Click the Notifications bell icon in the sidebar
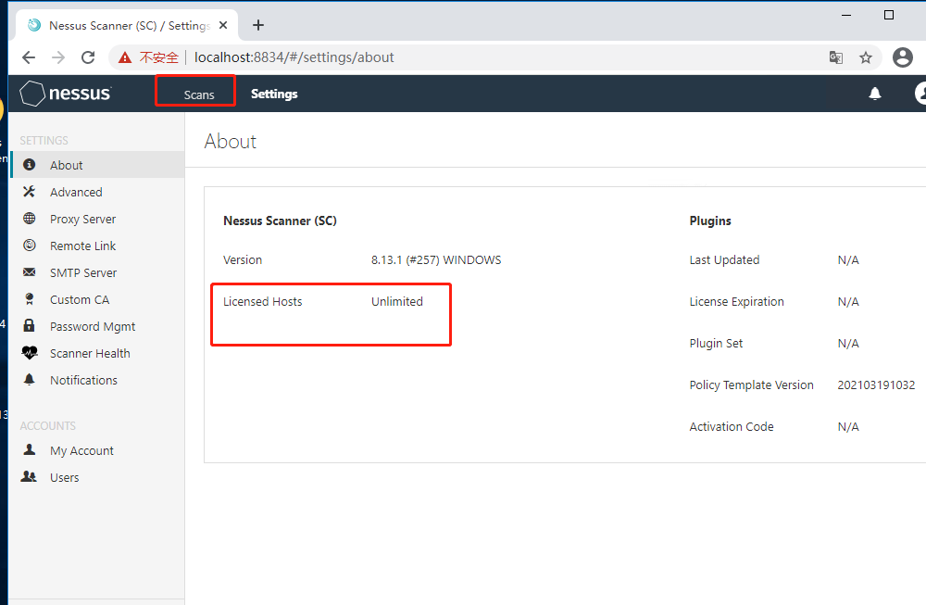 point(29,379)
